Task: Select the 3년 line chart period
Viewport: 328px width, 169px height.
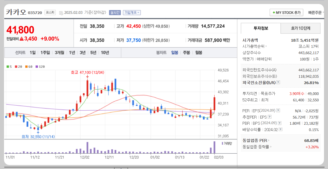Action: tap(83, 53)
